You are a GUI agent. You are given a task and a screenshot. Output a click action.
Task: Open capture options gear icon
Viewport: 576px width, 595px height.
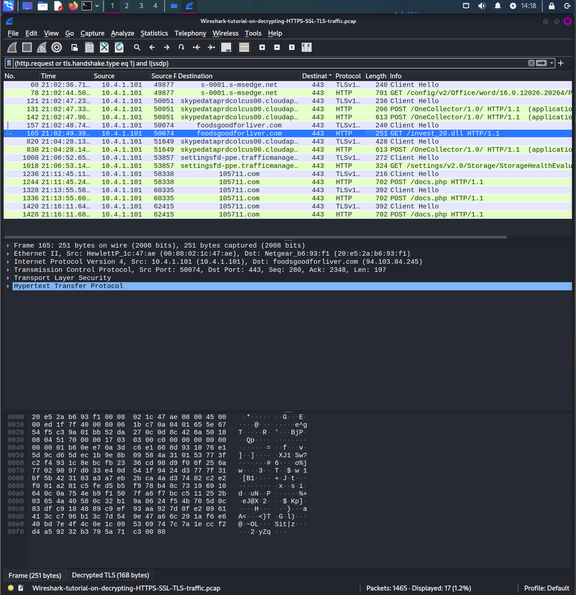[57, 47]
